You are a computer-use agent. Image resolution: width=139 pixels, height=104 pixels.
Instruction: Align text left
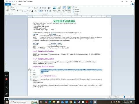40,11
